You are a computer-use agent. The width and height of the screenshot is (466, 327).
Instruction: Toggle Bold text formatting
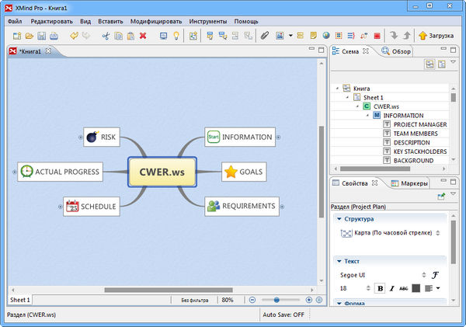pos(381,288)
